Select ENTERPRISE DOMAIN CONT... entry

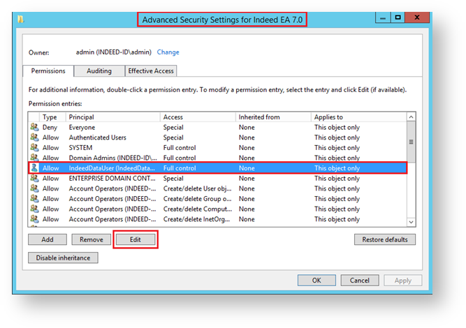tap(112, 178)
